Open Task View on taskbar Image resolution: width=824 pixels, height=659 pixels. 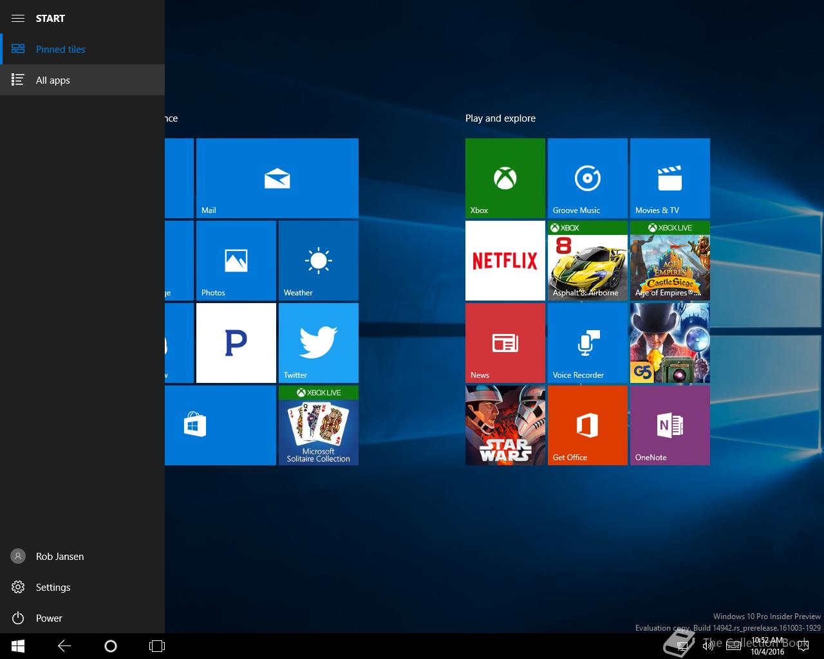(157, 646)
